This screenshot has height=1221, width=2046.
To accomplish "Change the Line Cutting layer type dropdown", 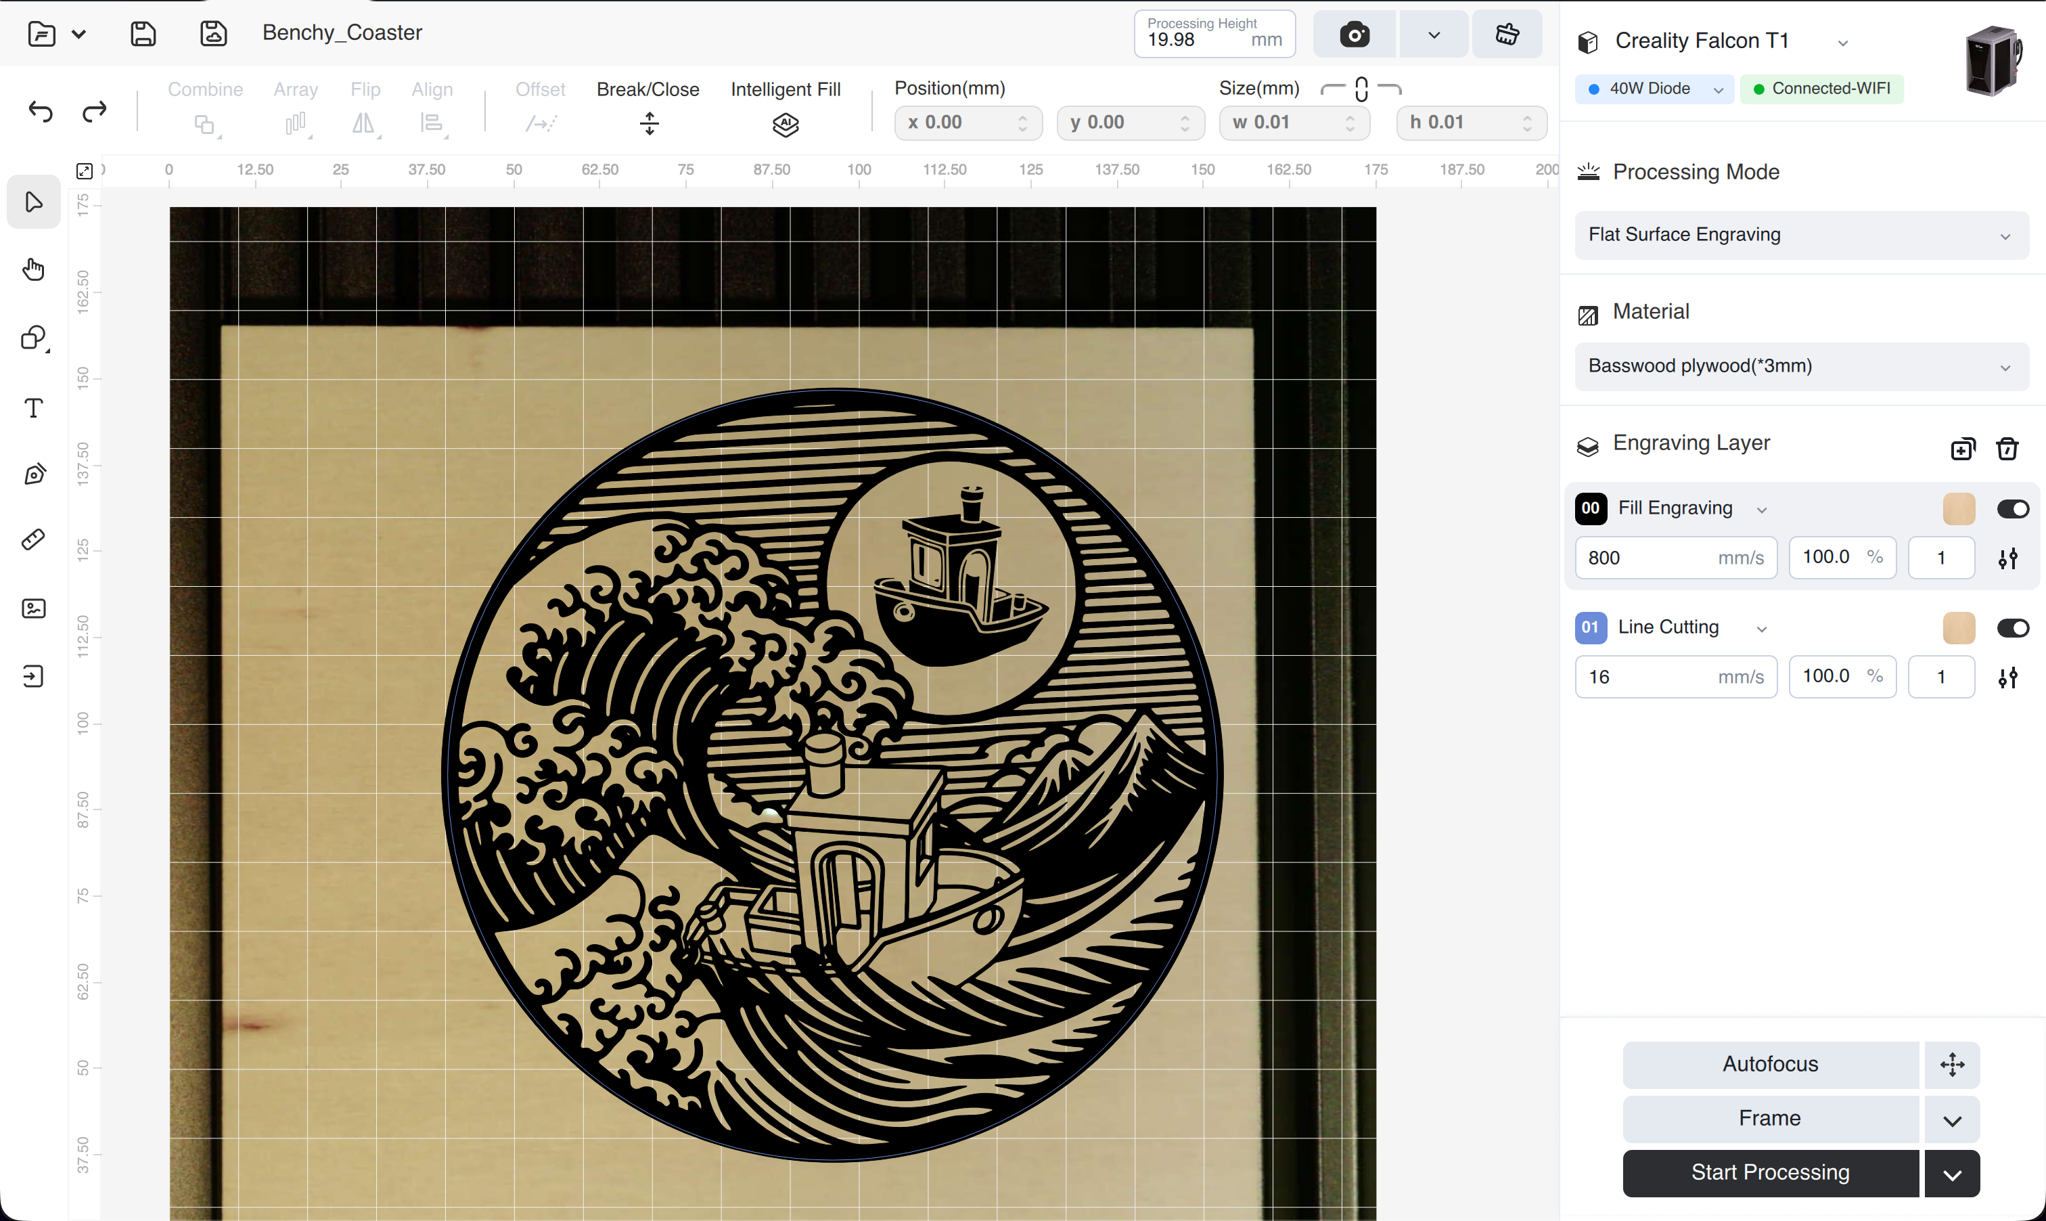I will tap(1761, 629).
